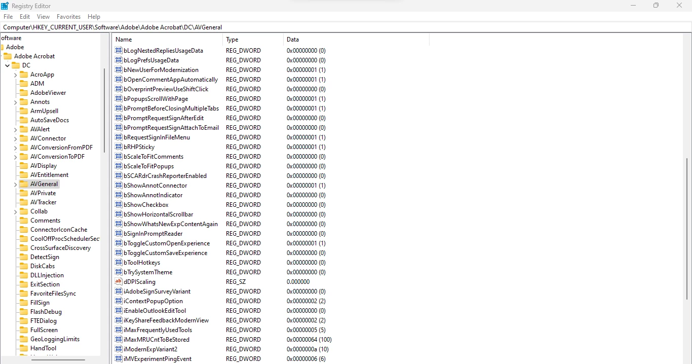The width and height of the screenshot is (692, 364).
Task: Click the string value icon for dDPIScaling
Action: [x=119, y=282]
